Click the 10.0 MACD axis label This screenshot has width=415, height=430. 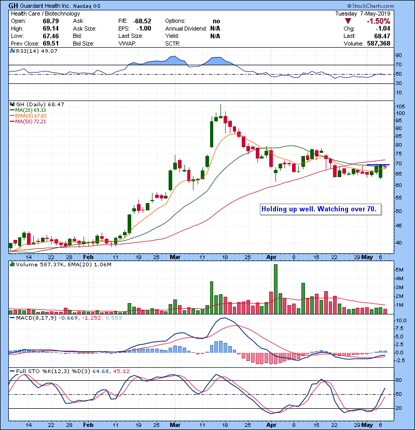(400, 321)
